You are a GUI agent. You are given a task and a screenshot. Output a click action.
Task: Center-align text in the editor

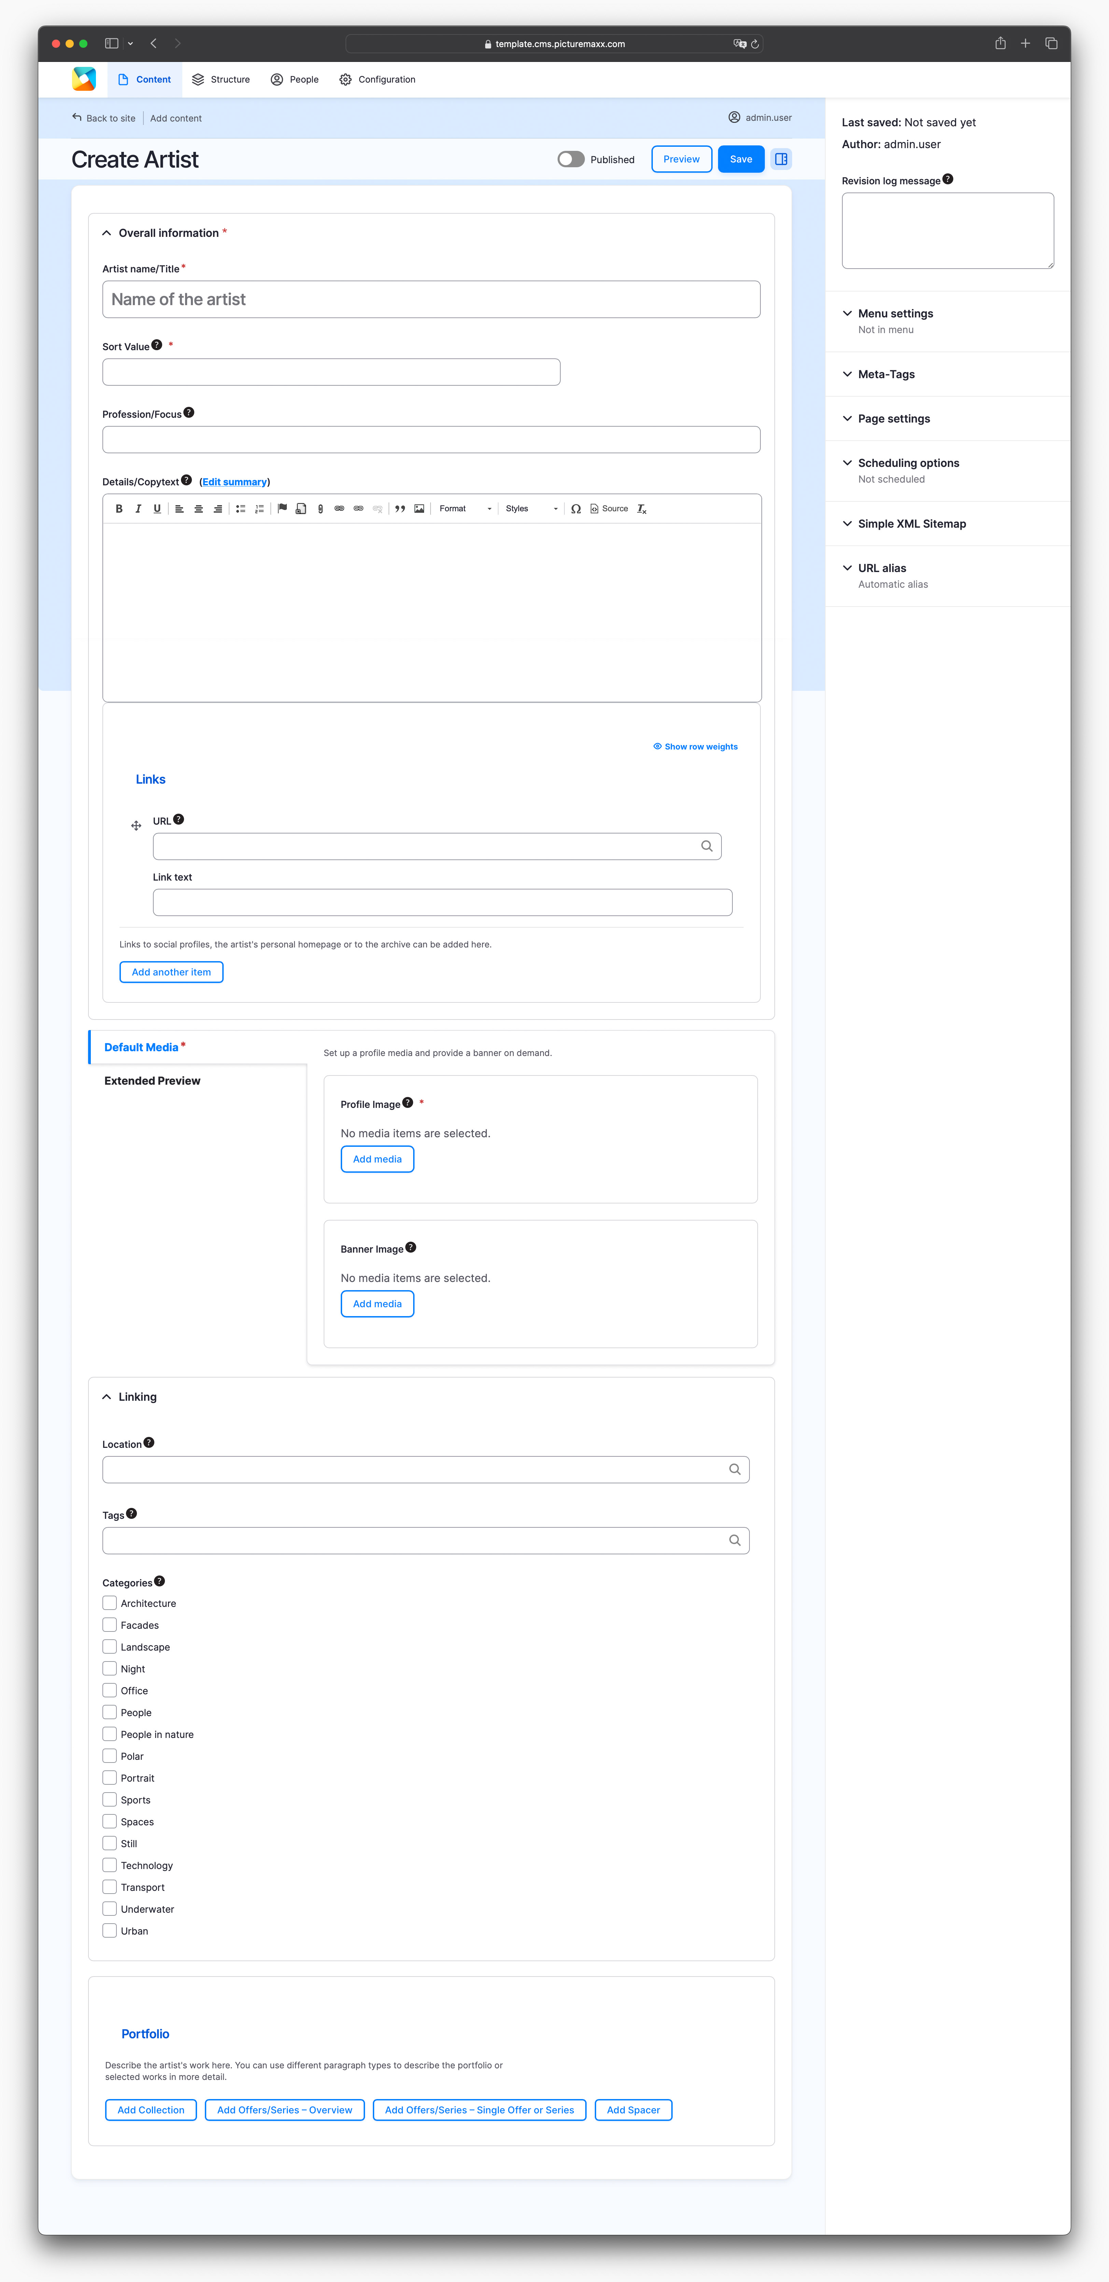[199, 509]
